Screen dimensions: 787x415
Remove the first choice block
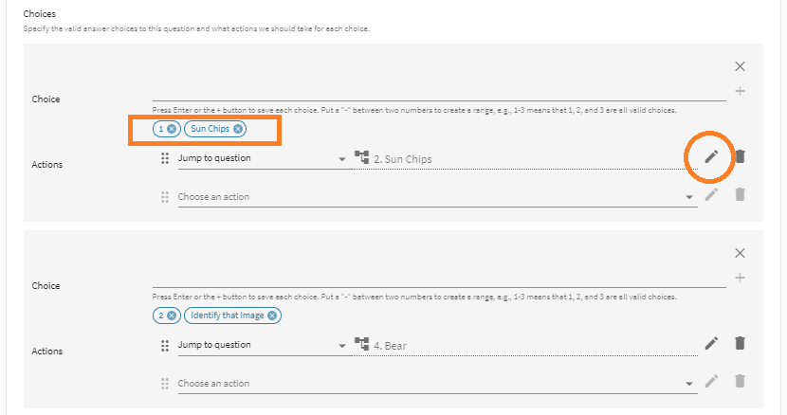click(x=741, y=66)
